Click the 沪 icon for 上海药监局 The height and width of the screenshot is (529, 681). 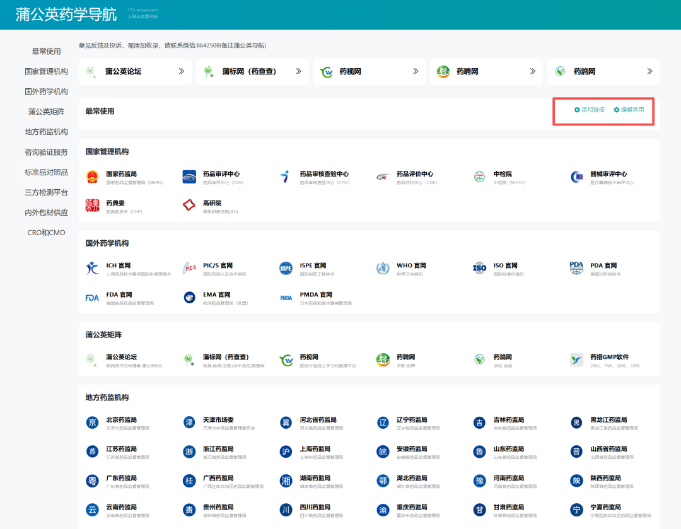click(x=286, y=451)
